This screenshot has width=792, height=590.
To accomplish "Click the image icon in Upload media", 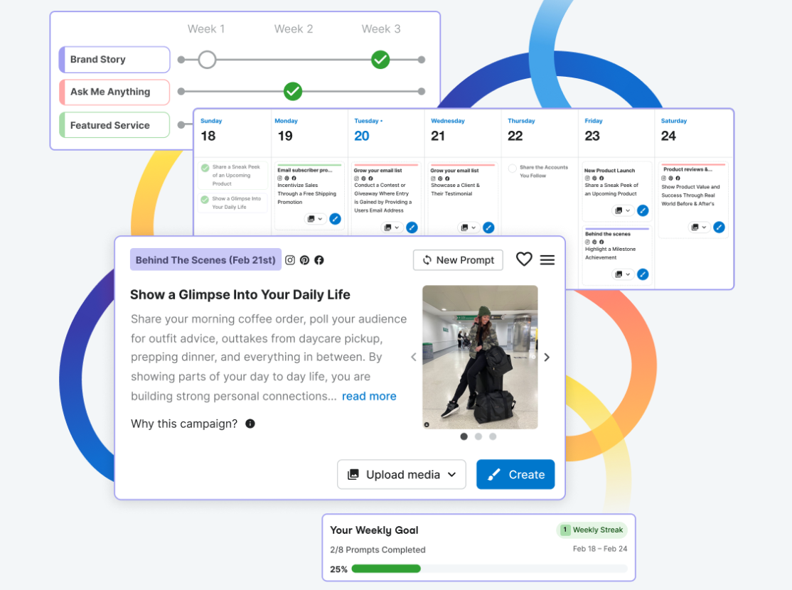I will pyautogui.click(x=353, y=474).
